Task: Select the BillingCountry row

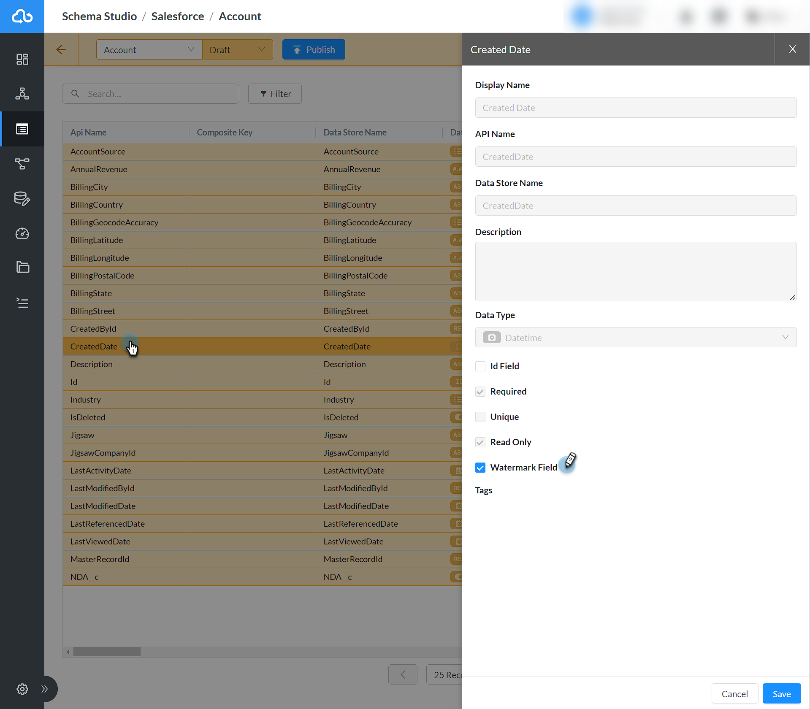Action: tap(262, 205)
